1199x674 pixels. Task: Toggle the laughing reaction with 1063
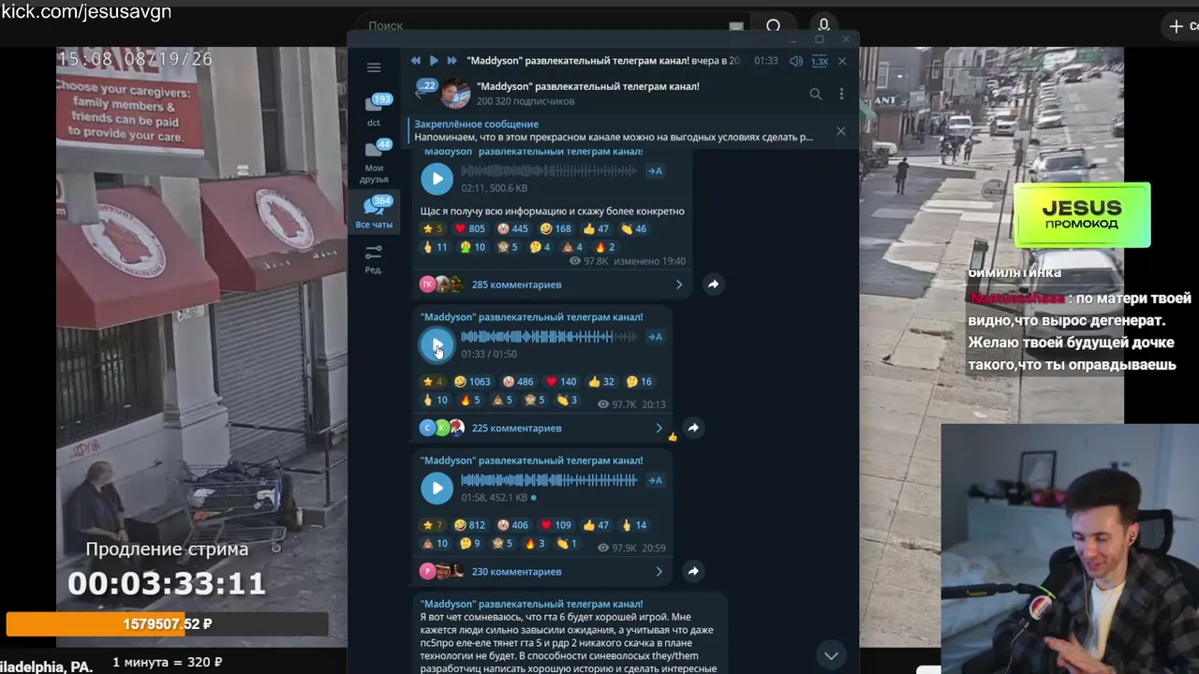tap(472, 381)
